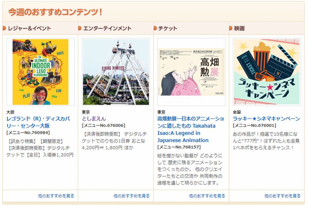
Task: Open the エンターテインメント category header
Action: click(107, 29)
